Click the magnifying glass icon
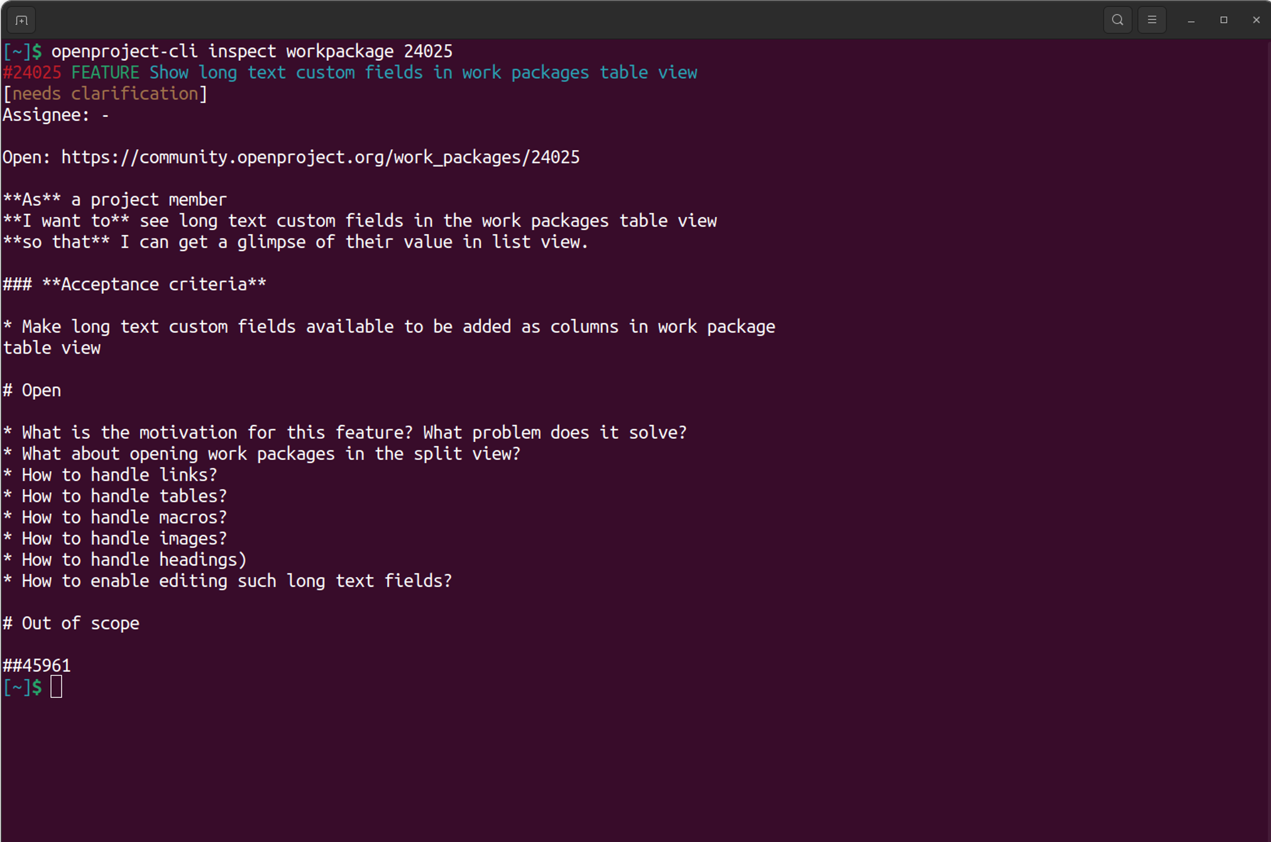This screenshot has width=1271, height=842. pos(1117,20)
